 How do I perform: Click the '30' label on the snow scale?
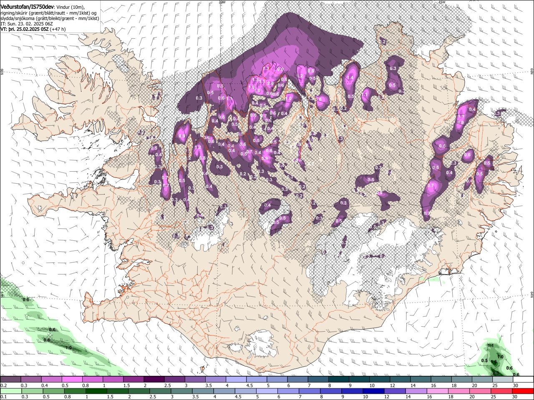tap(516, 385)
